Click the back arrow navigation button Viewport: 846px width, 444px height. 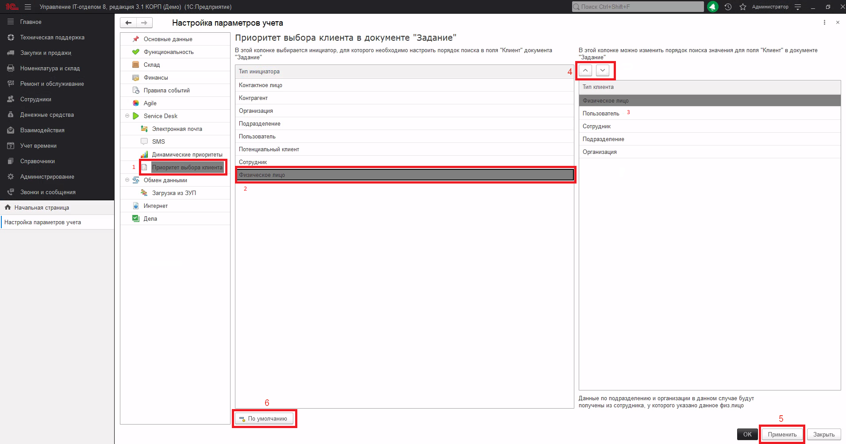[128, 23]
